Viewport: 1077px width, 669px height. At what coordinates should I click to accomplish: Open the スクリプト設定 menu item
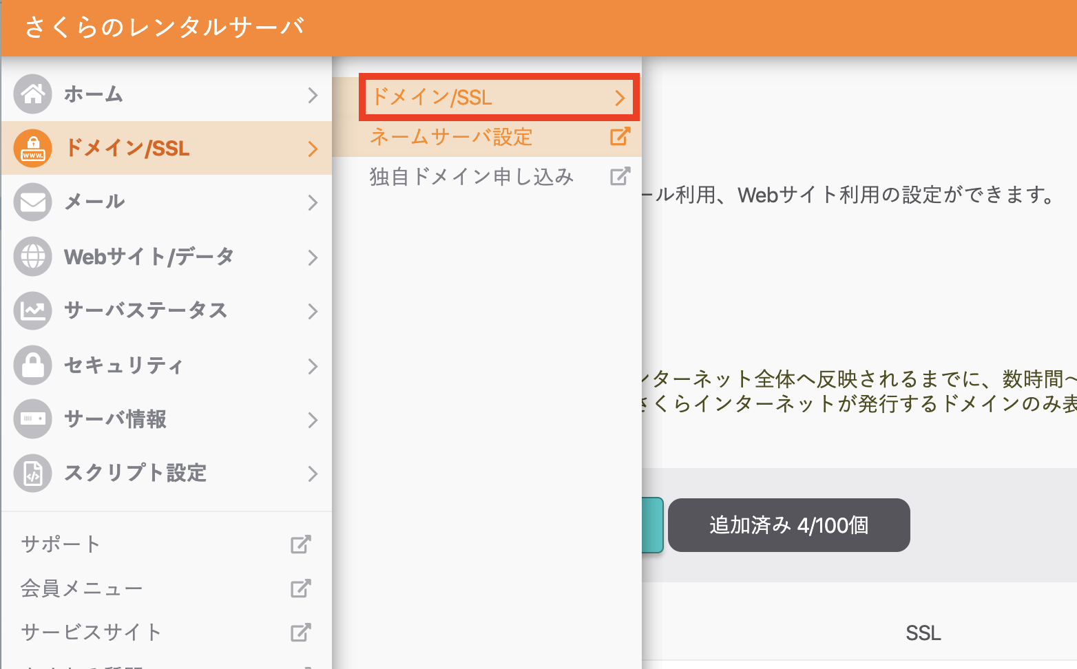coord(167,473)
